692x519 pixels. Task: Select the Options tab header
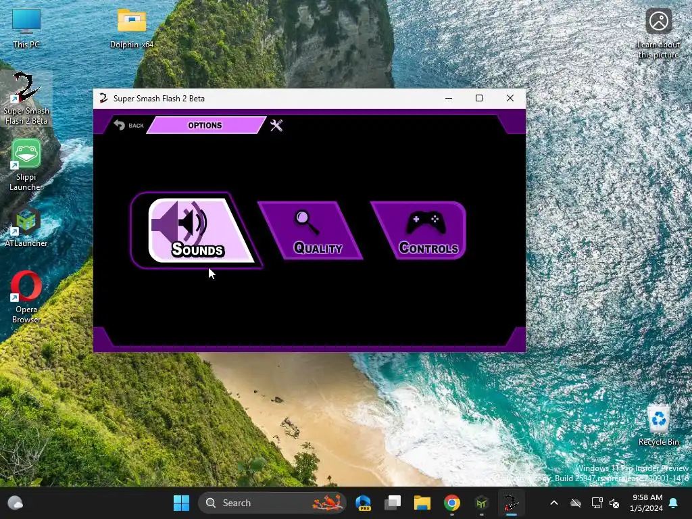coord(205,125)
